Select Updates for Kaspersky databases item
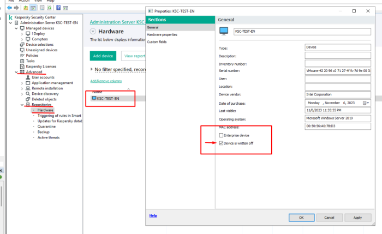Screen dimensions: 382x234 [x=59, y=121]
